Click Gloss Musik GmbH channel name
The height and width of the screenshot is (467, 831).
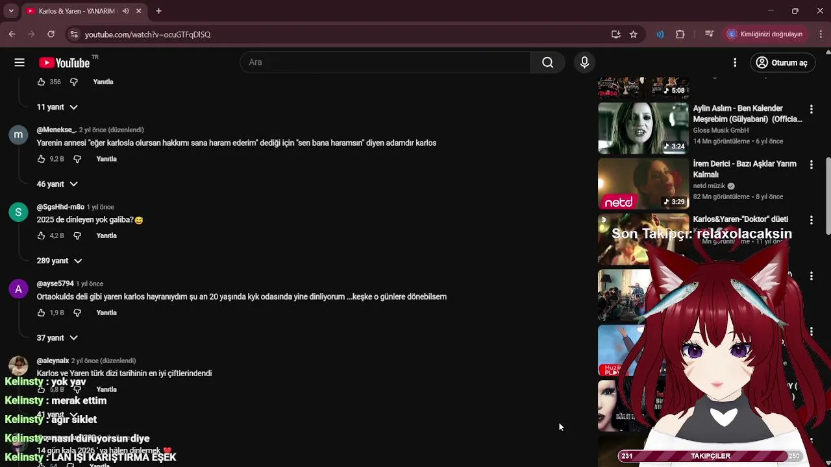point(721,130)
